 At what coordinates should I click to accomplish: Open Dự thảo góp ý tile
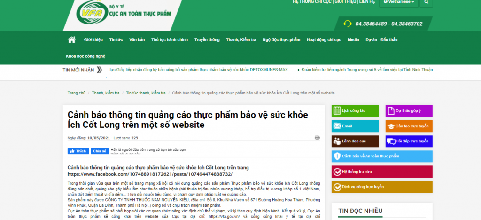[409, 111]
